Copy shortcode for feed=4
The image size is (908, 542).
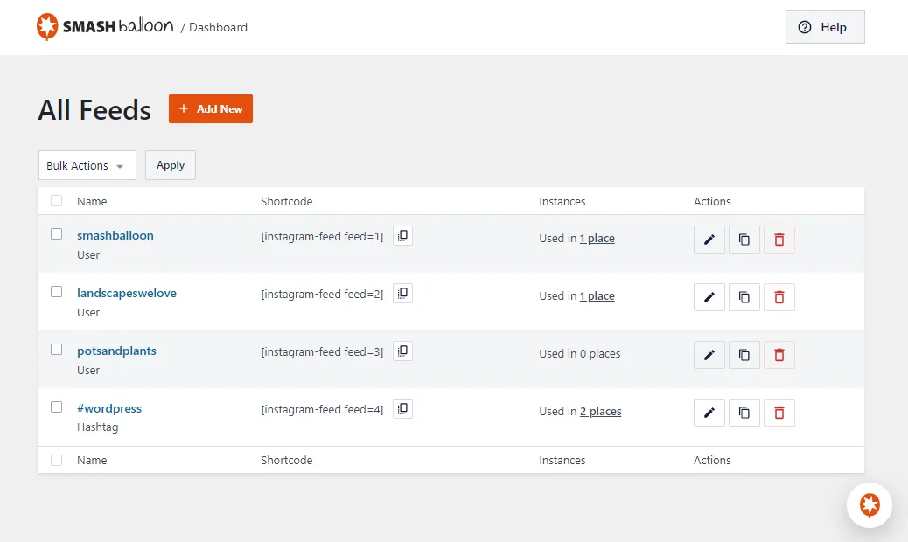[402, 409]
